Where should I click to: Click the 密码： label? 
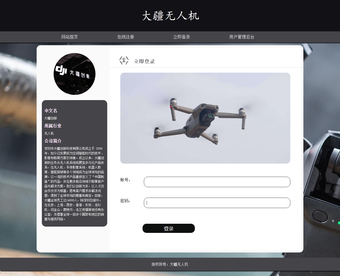(x=126, y=201)
